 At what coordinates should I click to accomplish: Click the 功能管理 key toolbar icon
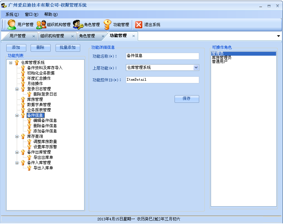(x=107, y=25)
